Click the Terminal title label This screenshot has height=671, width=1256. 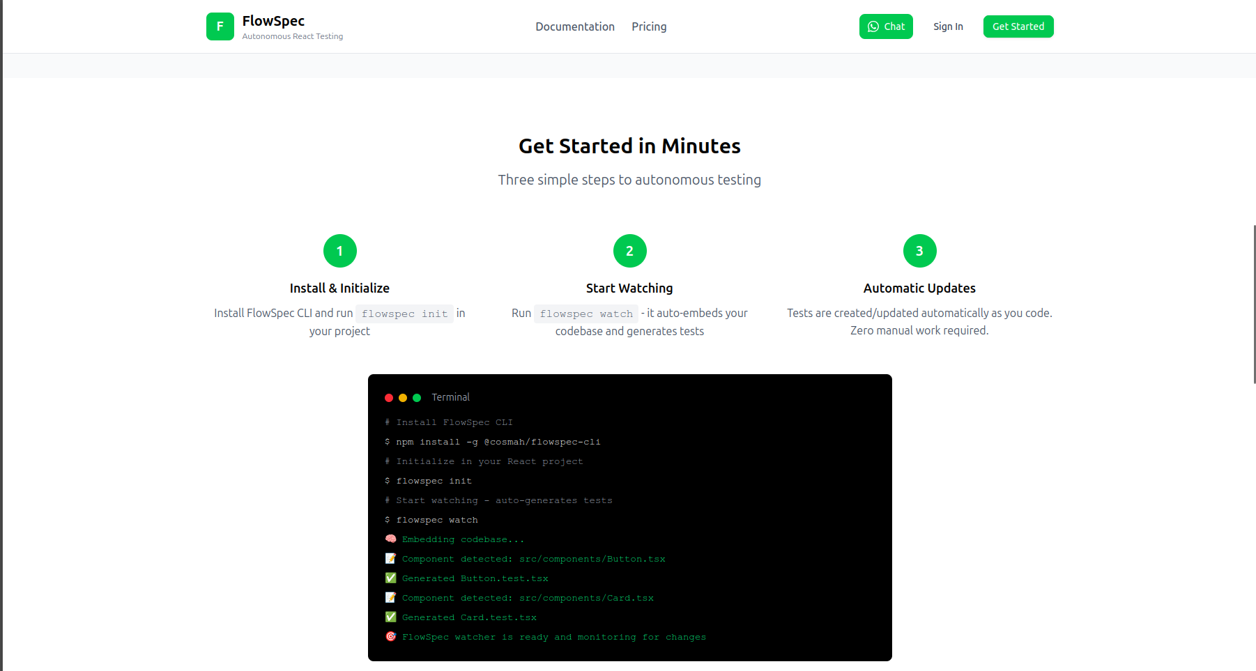point(450,397)
